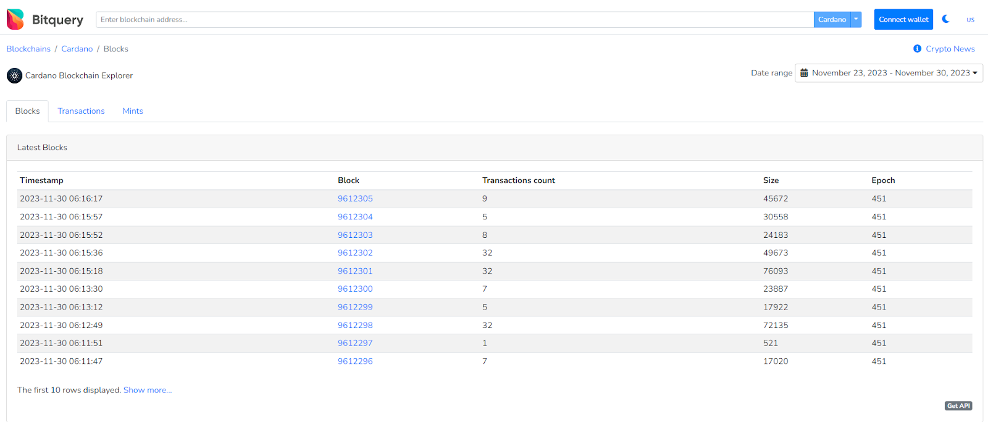
Task: Expand the date range picker
Action: tap(889, 73)
